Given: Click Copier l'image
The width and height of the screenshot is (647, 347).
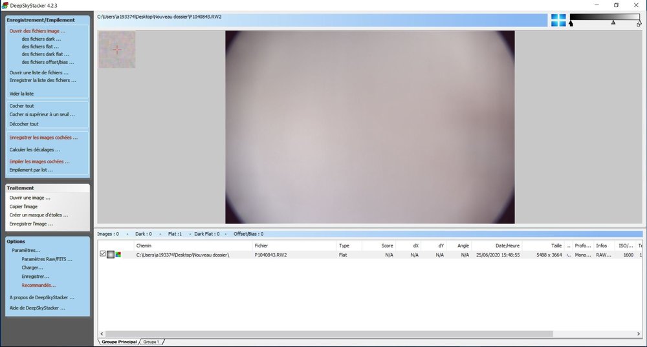Looking at the screenshot, I should (x=23, y=207).
